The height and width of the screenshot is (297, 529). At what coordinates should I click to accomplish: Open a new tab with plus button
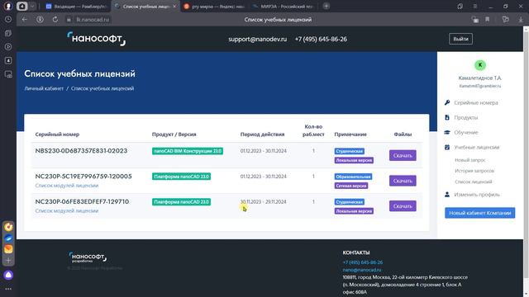point(326,6)
